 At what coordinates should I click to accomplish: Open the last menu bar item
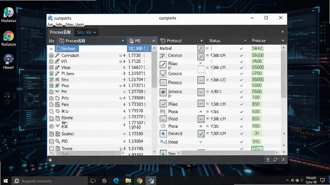tap(80, 25)
